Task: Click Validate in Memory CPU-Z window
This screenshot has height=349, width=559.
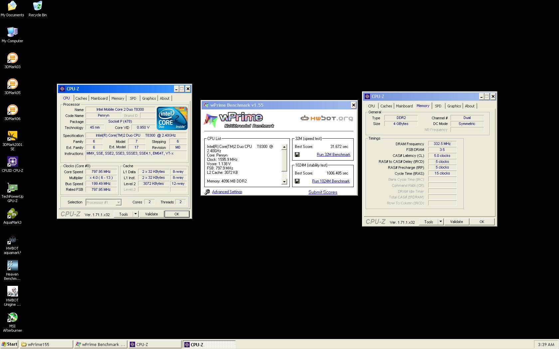Action: [x=457, y=222]
